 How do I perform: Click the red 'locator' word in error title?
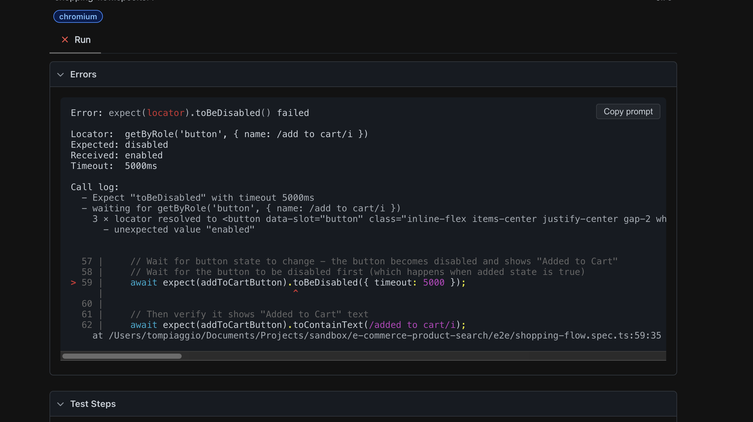pos(166,113)
